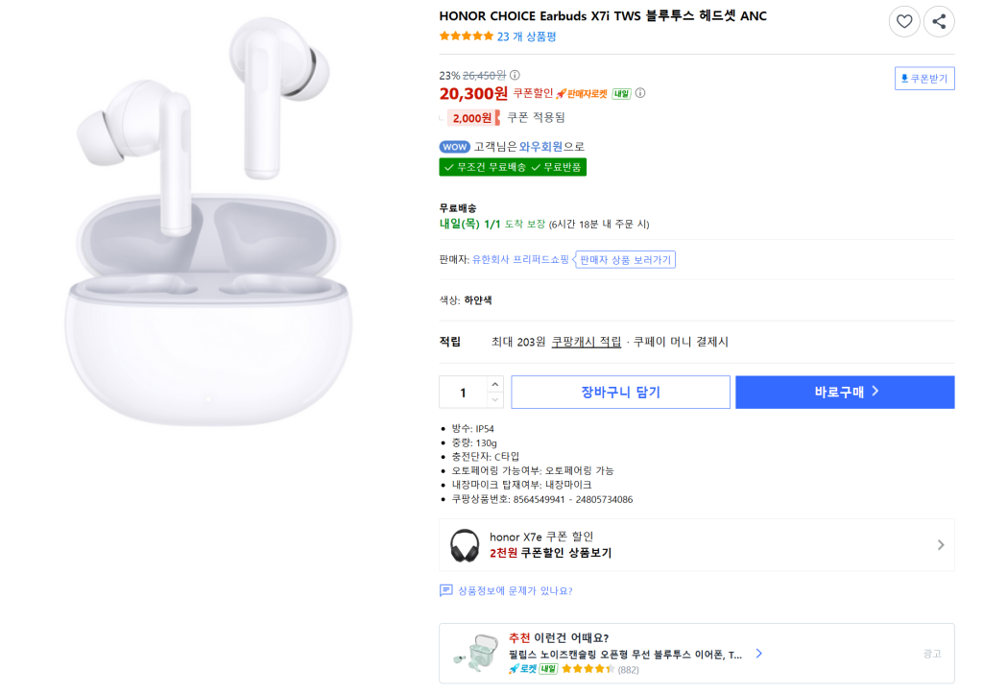Increase quantity with the up arrow
This screenshot has width=983, height=692.
pos(494,384)
